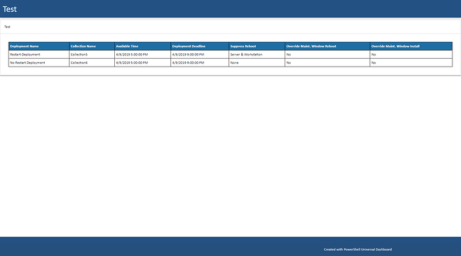Click the Suppress Reboot column header
This screenshot has height=256, width=461.
[x=257, y=46]
